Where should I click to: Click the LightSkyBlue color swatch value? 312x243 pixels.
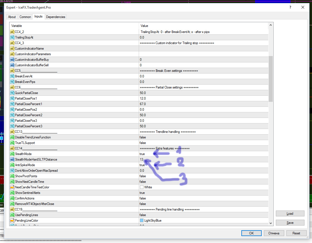coord(142,221)
